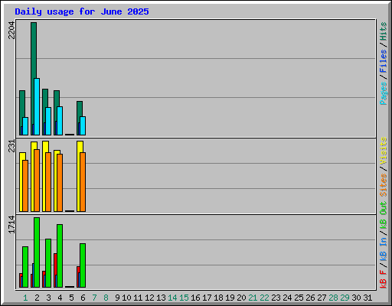Click day 7 on the x-axis
The width and height of the screenshot is (392, 306).
(x=94, y=298)
